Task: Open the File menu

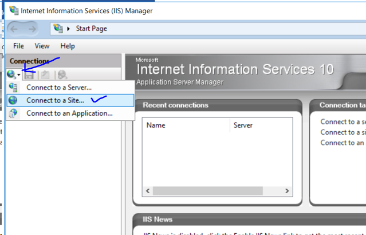Action: click(x=18, y=46)
